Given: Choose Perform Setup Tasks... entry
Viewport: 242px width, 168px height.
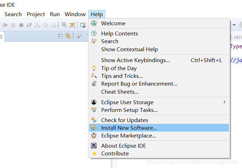Looking at the screenshot, I should (x=159, y=110).
